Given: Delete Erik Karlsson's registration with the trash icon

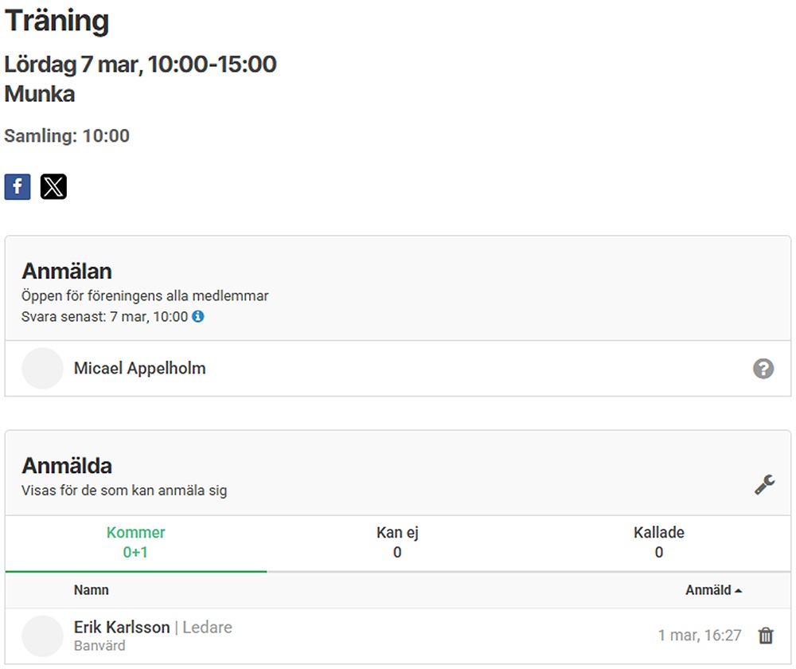Looking at the screenshot, I should 766,636.
